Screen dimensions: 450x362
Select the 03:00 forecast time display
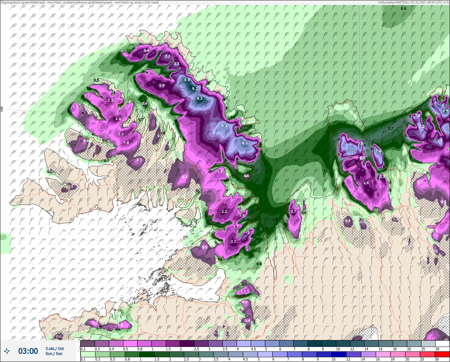[x=28, y=351]
